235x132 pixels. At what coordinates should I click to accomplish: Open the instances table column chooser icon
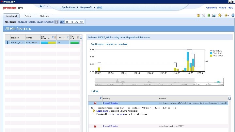(81, 37)
